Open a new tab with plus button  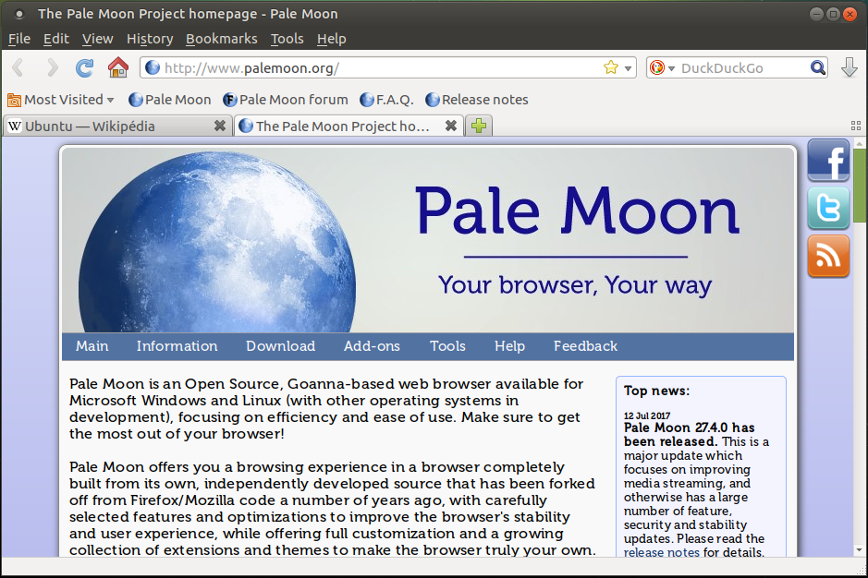click(x=479, y=126)
